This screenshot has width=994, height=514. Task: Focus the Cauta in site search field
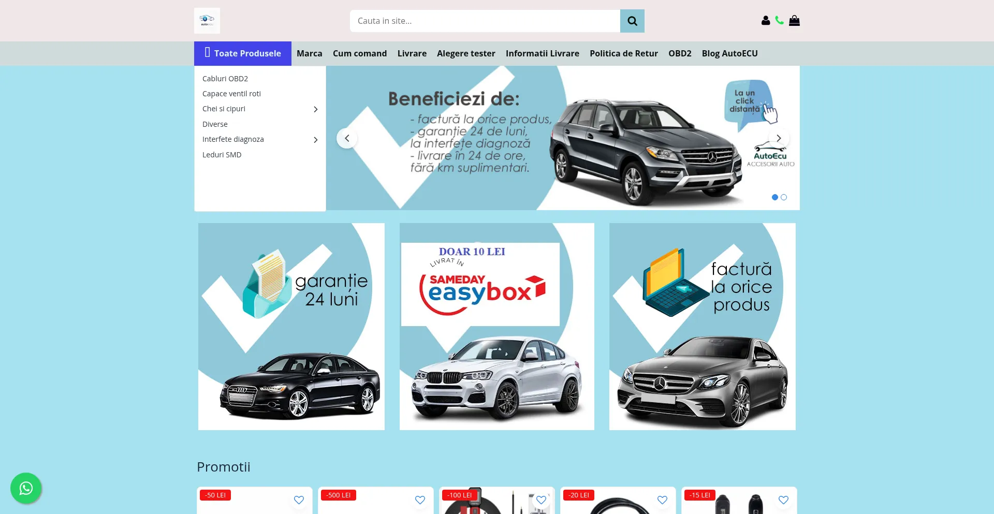coord(485,21)
